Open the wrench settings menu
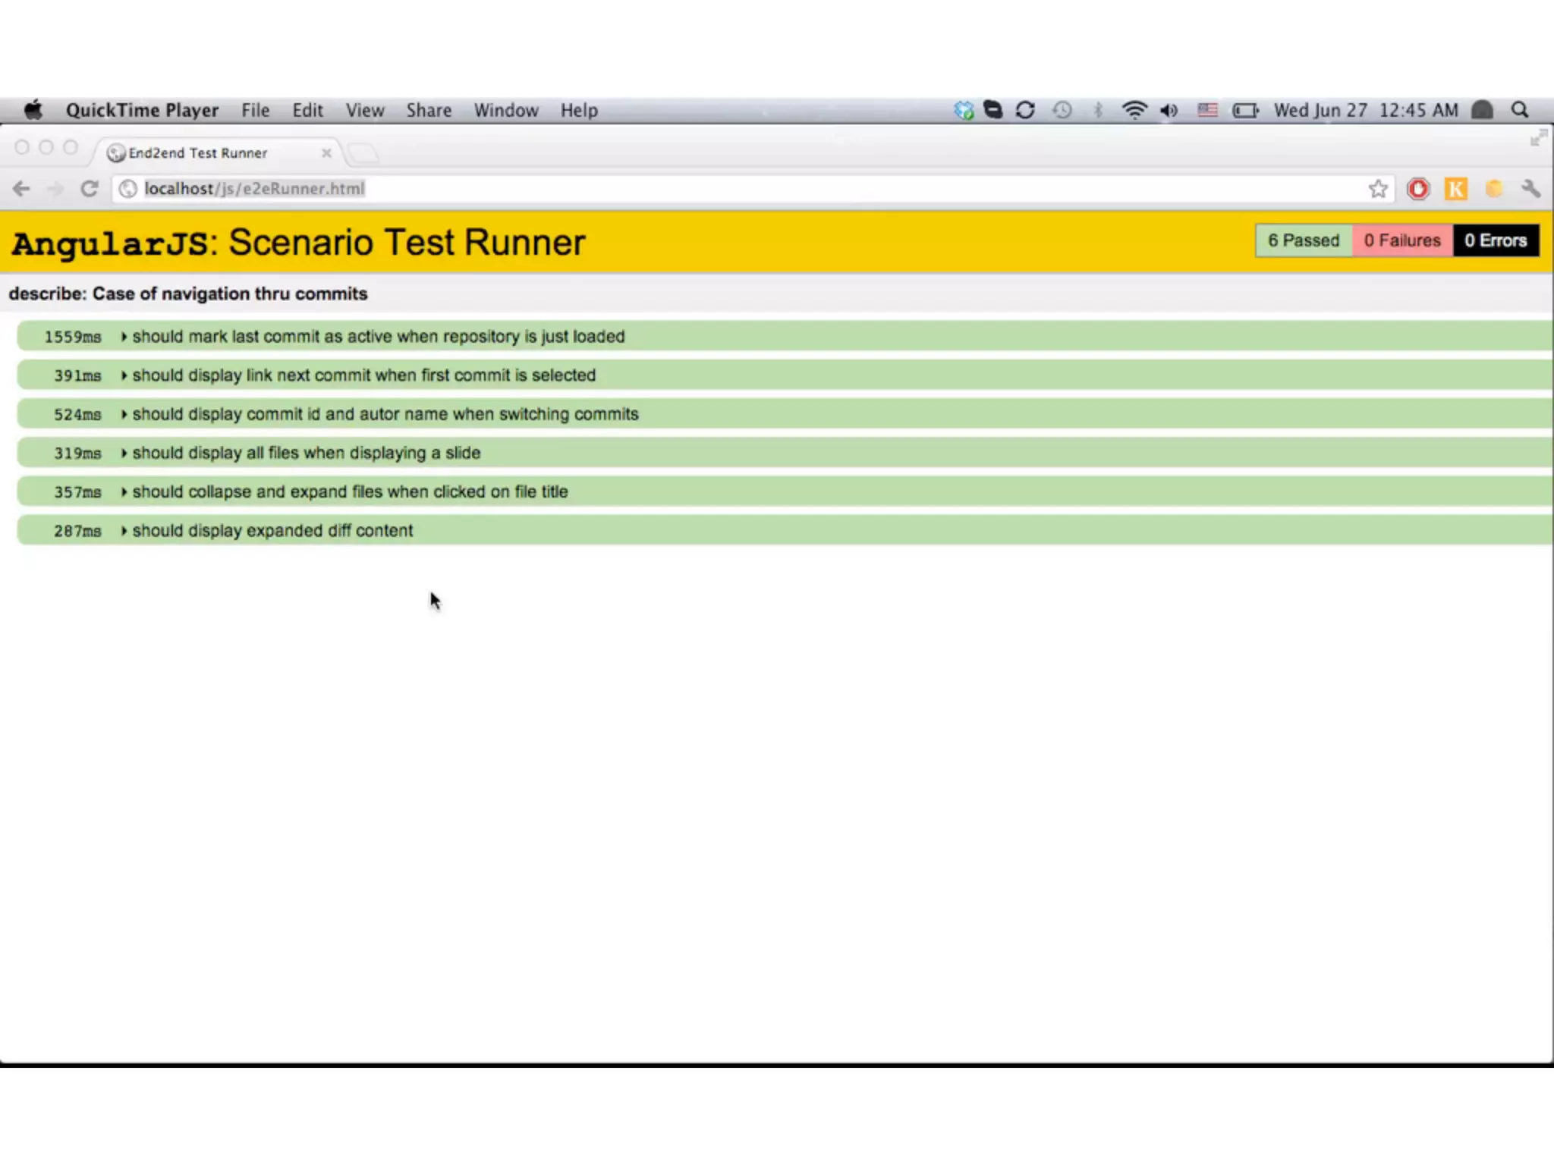Viewport: 1554px width, 1165px height. (1530, 189)
